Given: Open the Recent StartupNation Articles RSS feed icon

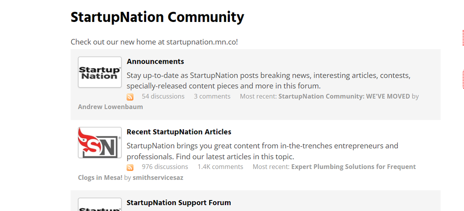Looking at the screenshot, I should tap(130, 168).
